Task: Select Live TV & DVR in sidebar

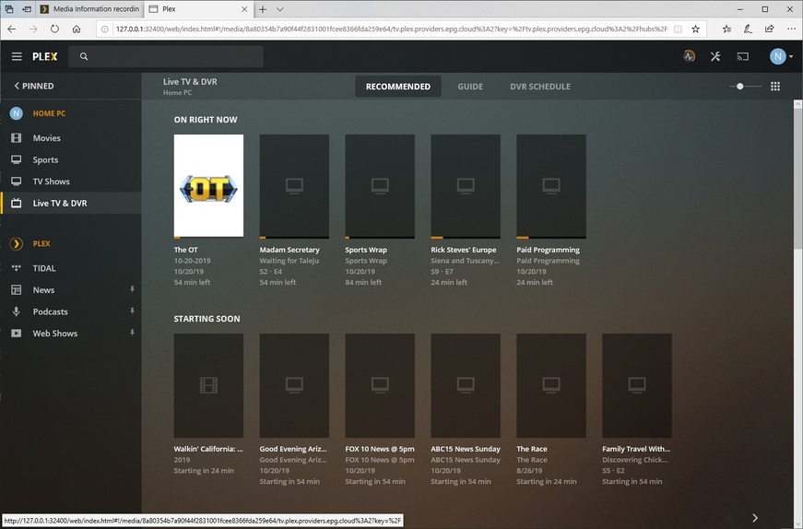Action: click(71, 203)
